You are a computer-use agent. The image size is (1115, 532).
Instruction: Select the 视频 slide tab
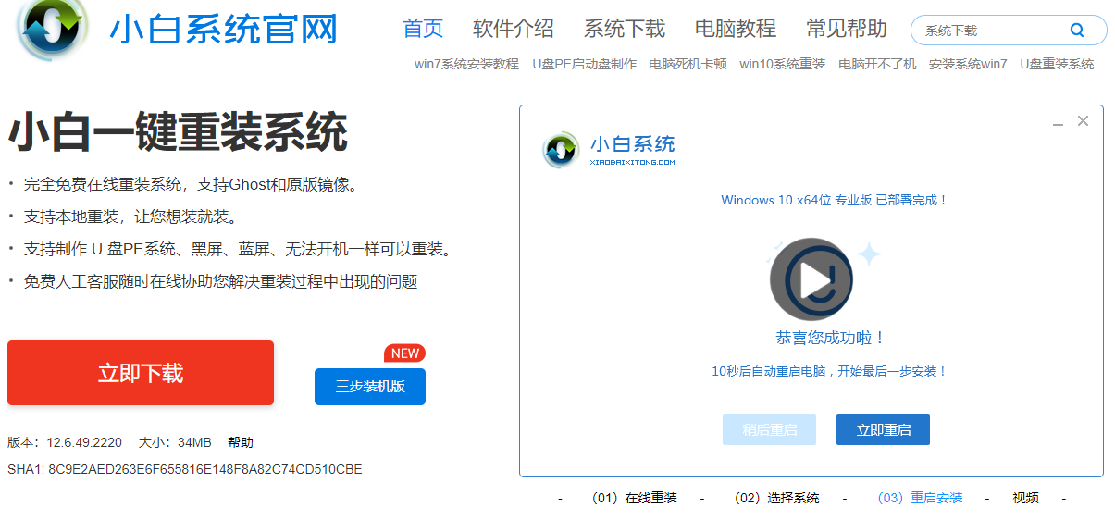click(1025, 498)
